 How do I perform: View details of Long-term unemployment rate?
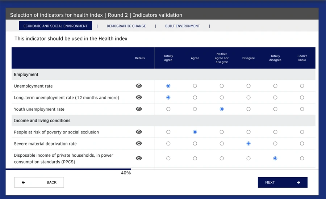[139, 97]
